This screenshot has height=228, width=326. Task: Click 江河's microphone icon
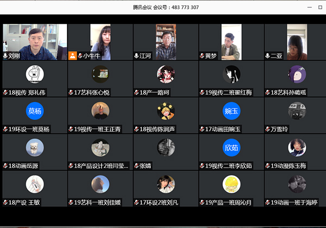136,55
